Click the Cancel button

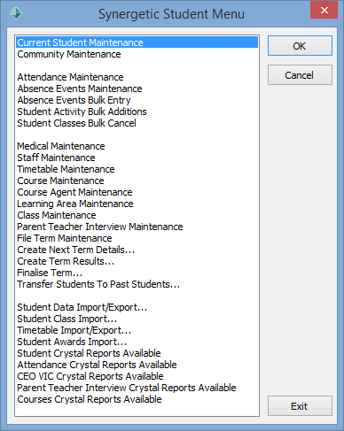(300, 75)
